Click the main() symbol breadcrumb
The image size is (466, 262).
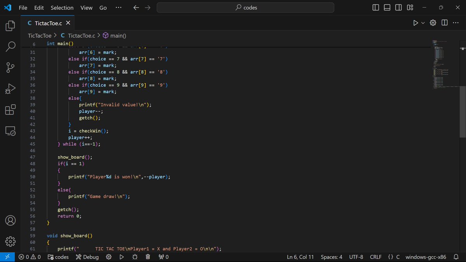(115, 35)
